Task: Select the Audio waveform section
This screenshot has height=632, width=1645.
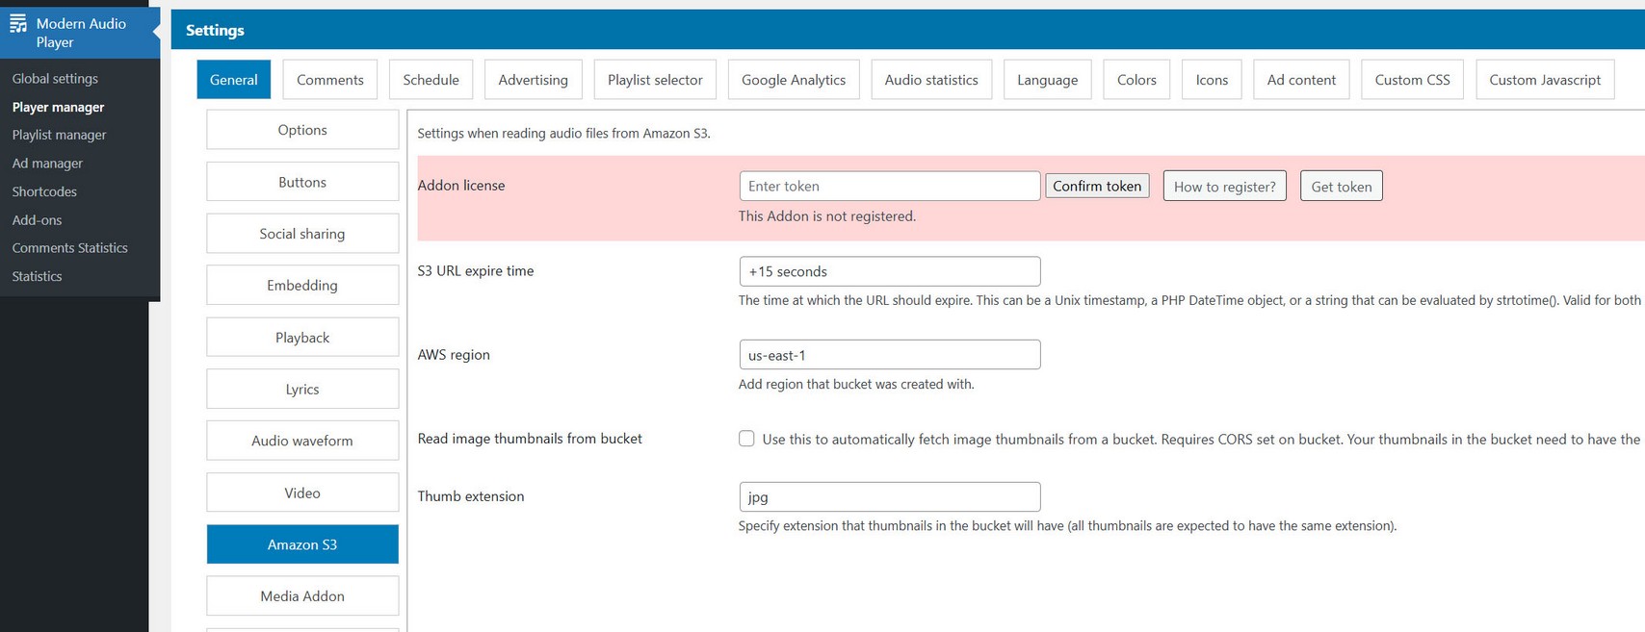Action: [x=302, y=441]
